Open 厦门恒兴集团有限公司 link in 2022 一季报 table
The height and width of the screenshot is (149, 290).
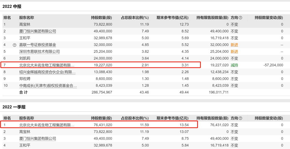[38, 139]
